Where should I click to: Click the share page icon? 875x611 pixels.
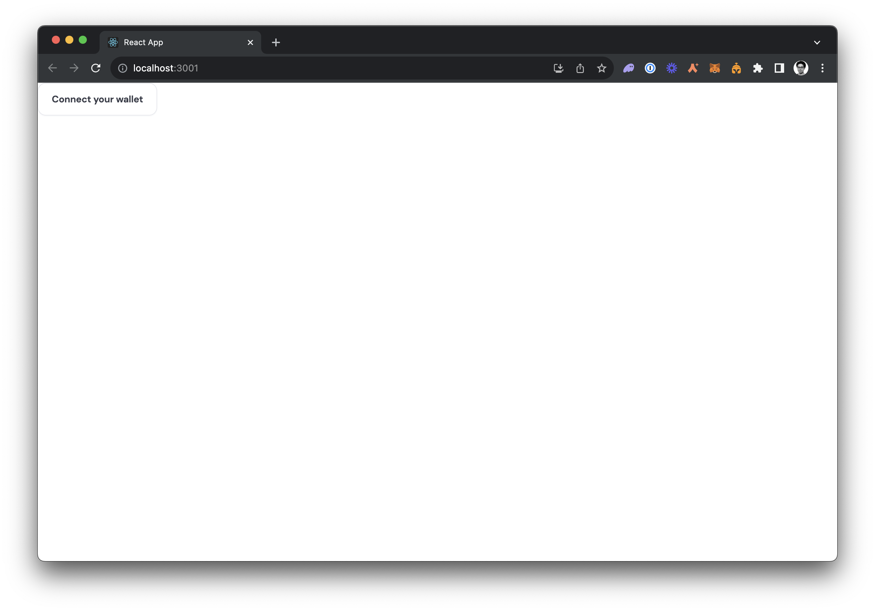point(580,68)
